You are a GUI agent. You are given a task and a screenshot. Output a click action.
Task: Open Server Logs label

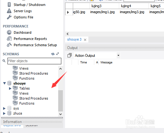[23, 11]
